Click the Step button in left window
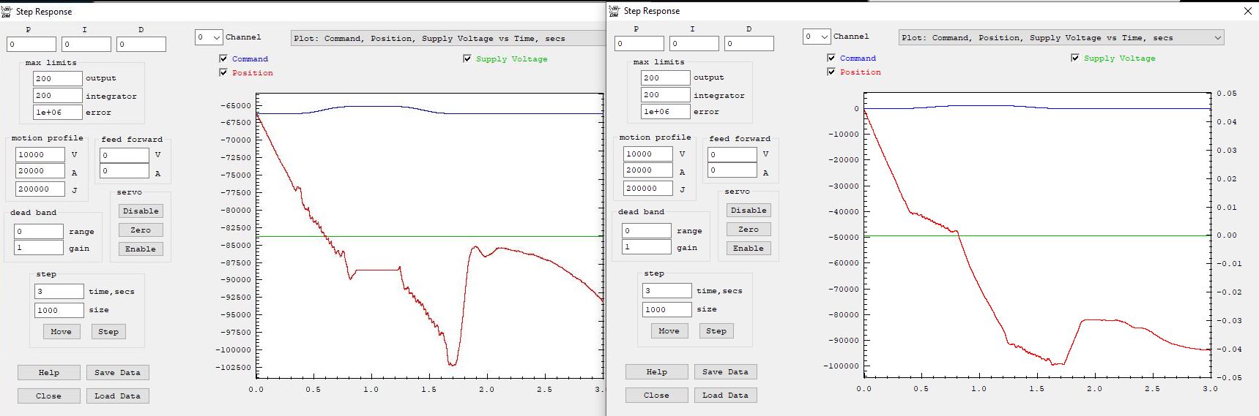The height and width of the screenshot is (416, 1259). pyautogui.click(x=108, y=332)
